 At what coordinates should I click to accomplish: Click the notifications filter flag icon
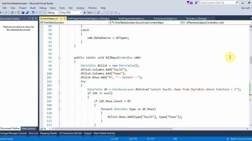(190, 3)
